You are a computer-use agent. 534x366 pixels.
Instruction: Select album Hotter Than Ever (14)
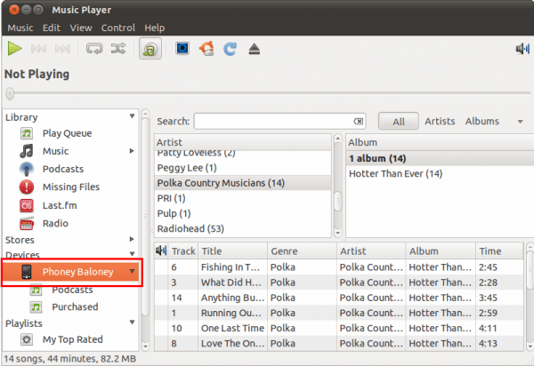coord(440,173)
